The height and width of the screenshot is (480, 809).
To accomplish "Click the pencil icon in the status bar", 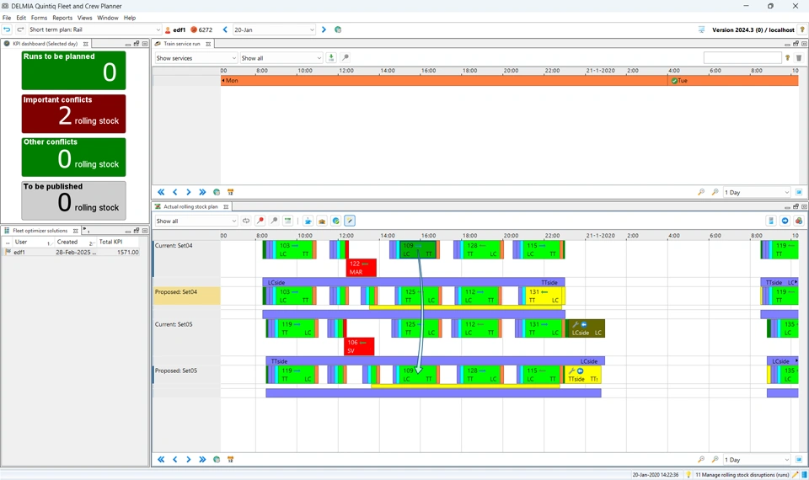I will point(795,474).
